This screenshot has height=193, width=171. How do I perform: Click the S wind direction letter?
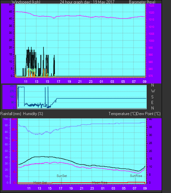[x=153, y=97]
